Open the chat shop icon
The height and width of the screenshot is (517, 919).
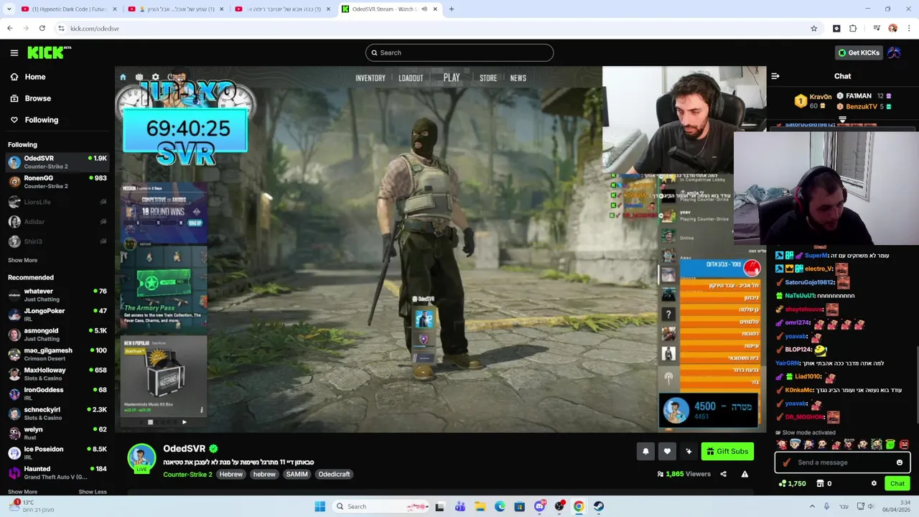pyautogui.click(x=818, y=484)
